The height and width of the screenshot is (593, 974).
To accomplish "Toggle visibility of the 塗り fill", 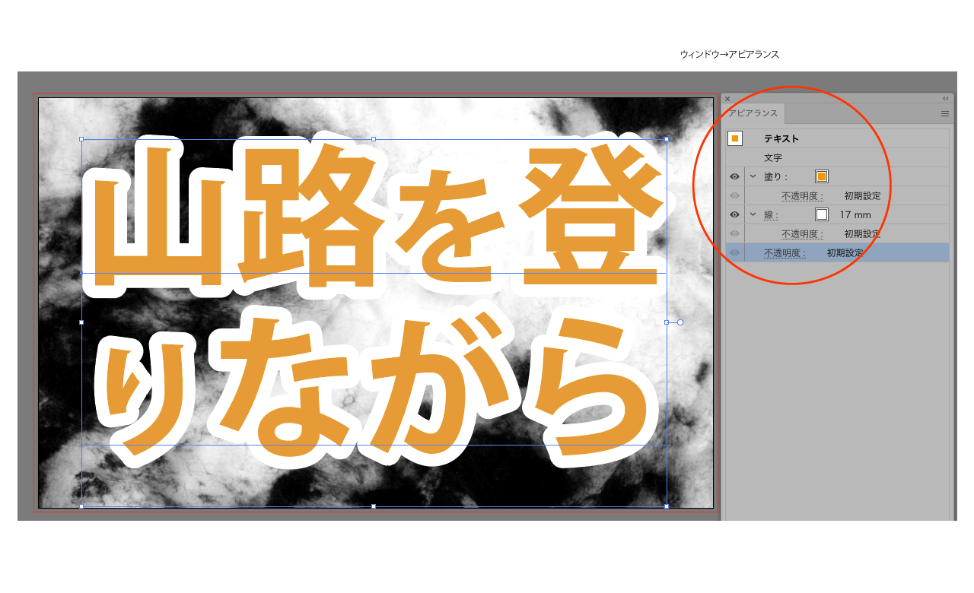I will coord(734,176).
